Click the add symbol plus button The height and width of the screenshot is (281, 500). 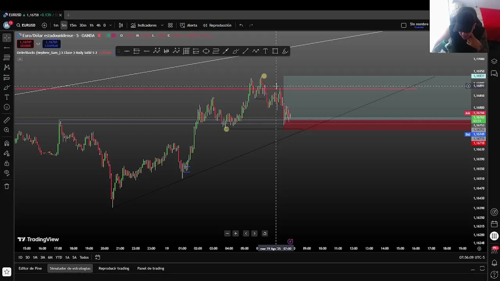point(44,25)
